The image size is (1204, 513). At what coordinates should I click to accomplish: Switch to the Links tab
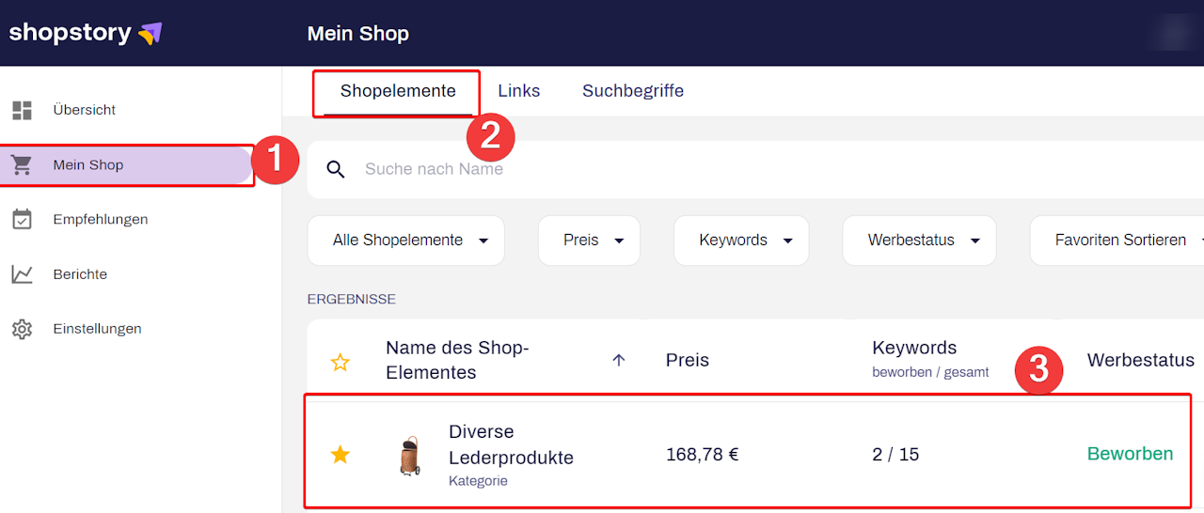[519, 91]
